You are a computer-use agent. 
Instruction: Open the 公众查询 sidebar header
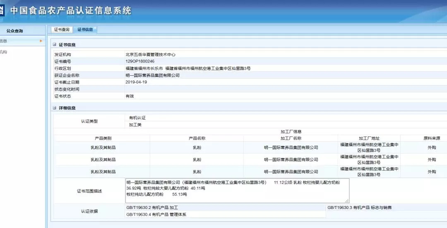coord(14,31)
